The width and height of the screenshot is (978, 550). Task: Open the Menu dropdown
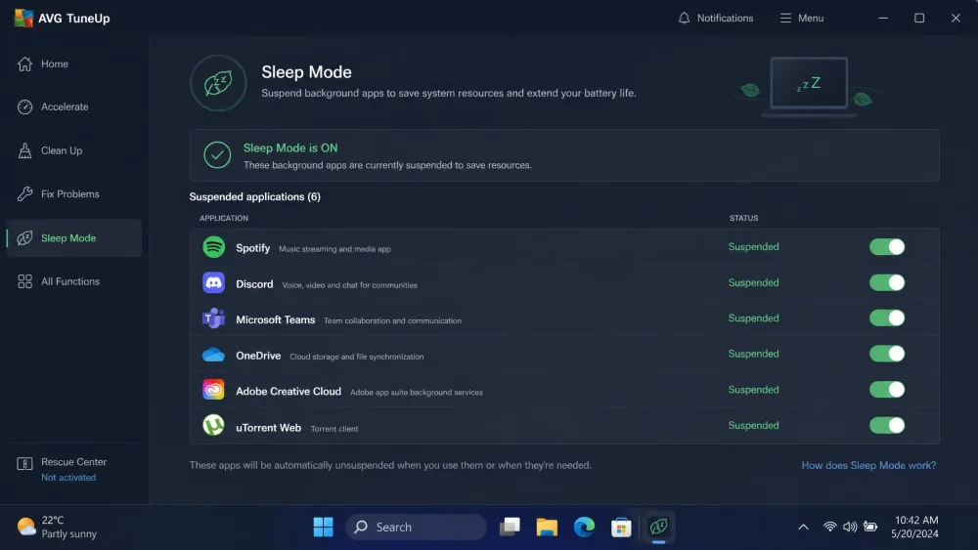click(x=802, y=18)
